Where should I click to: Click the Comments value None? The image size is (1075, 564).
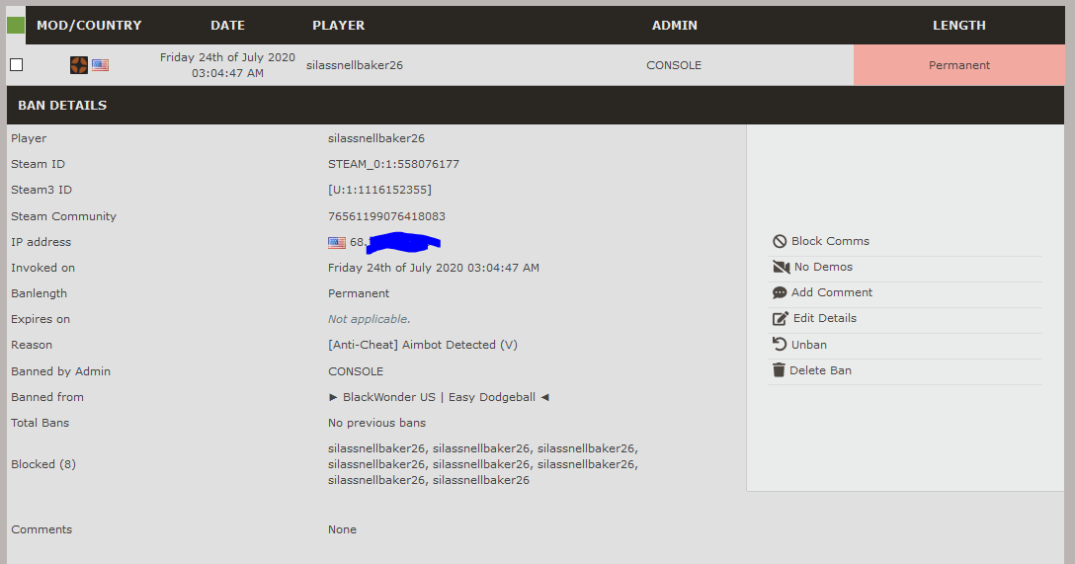tap(342, 529)
